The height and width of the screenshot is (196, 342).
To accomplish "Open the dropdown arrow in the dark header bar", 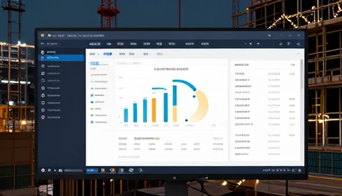I will click(258, 44).
